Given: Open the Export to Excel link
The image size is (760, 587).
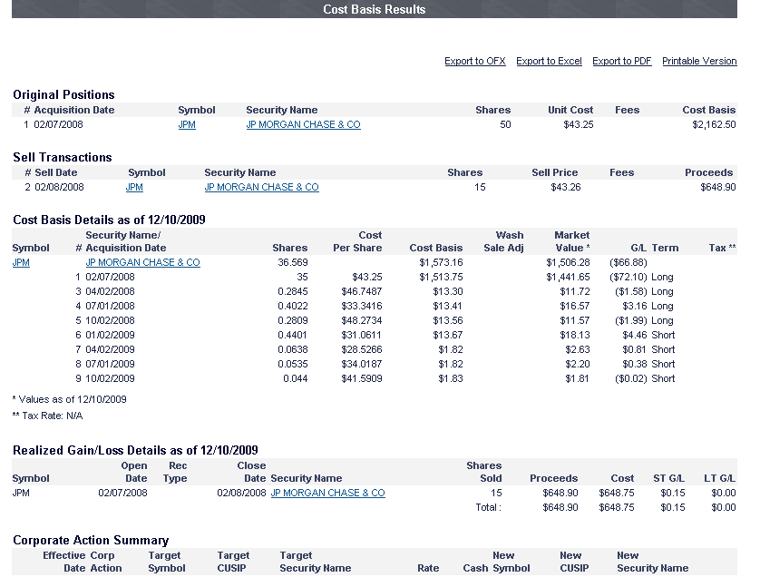Looking at the screenshot, I should pos(549,61).
